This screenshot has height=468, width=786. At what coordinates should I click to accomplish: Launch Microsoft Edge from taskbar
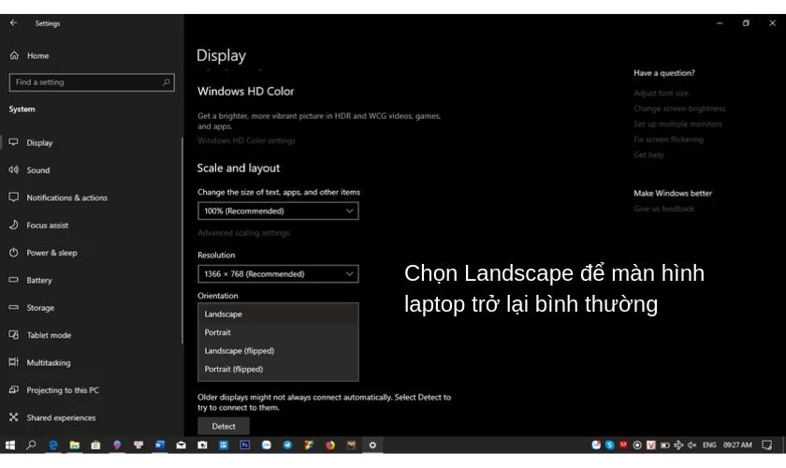(53, 445)
